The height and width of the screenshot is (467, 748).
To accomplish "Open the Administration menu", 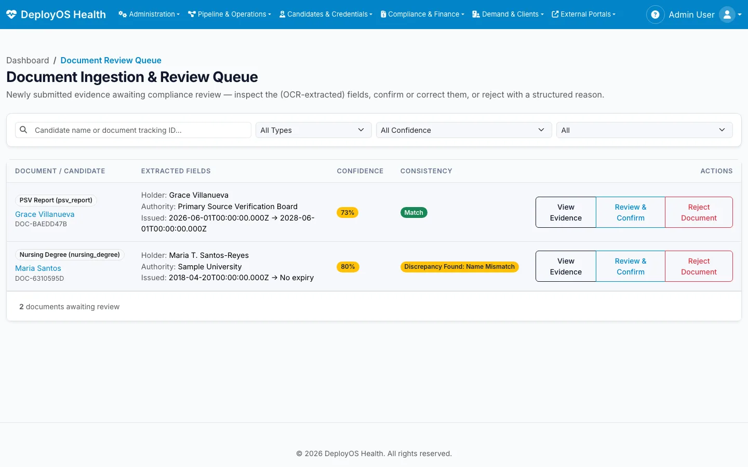I will [149, 14].
